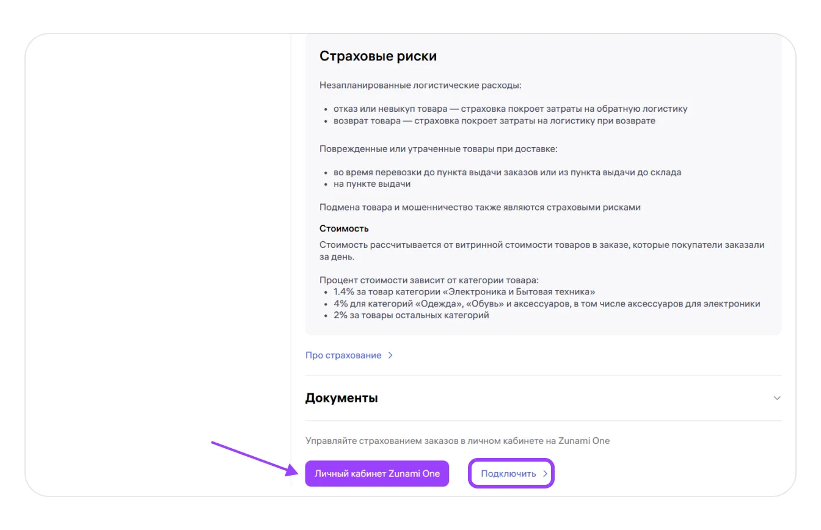The height and width of the screenshot is (530, 821).
Task: Select the "Стоимость" bold subheading
Action: [x=344, y=228]
